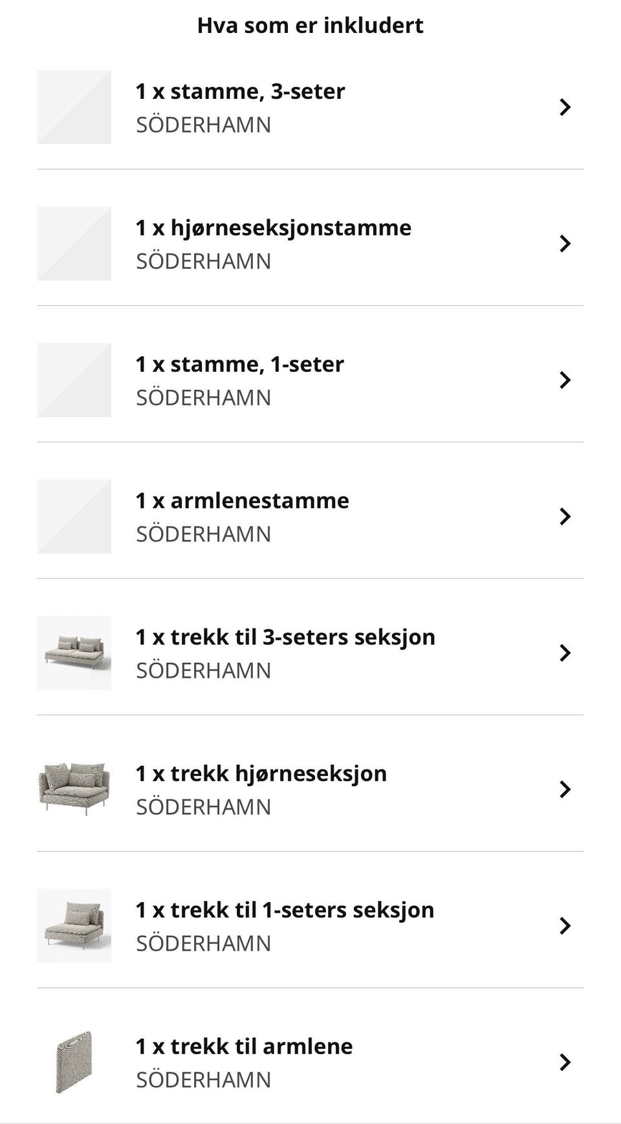Viewport: 621px width, 1124px height.
Task: Open the '1 x stamme, 3-seter' link
Action: [x=240, y=92]
